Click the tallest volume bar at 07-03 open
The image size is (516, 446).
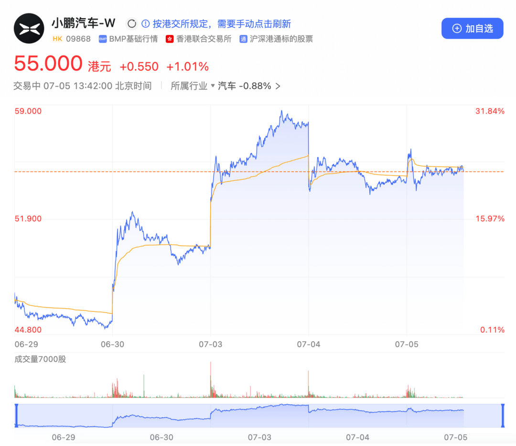[211, 379]
